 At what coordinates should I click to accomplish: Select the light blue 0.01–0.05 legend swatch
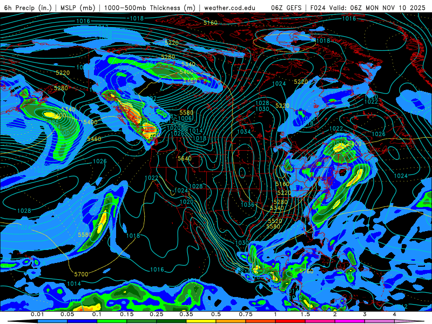[52, 321]
